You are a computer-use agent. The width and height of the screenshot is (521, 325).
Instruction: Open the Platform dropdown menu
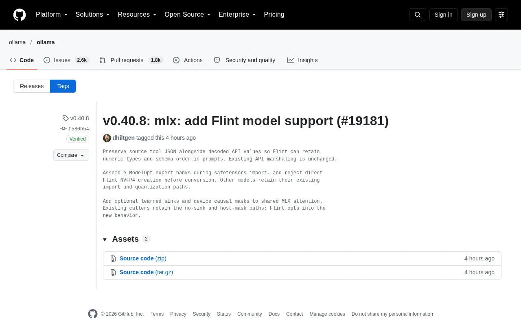[52, 15]
